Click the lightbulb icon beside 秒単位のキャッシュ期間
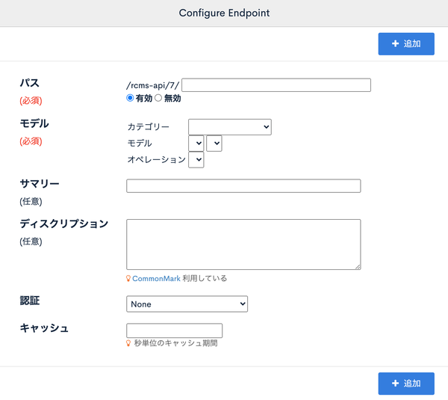Image resolution: width=448 pixels, height=400 pixels. pyautogui.click(x=128, y=343)
